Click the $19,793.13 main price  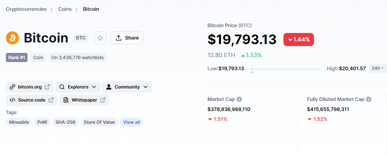click(242, 39)
